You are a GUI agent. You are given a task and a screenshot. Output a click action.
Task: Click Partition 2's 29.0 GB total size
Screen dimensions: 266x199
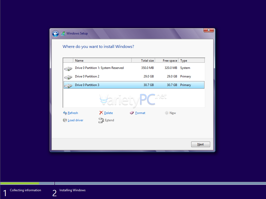pos(149,76)
